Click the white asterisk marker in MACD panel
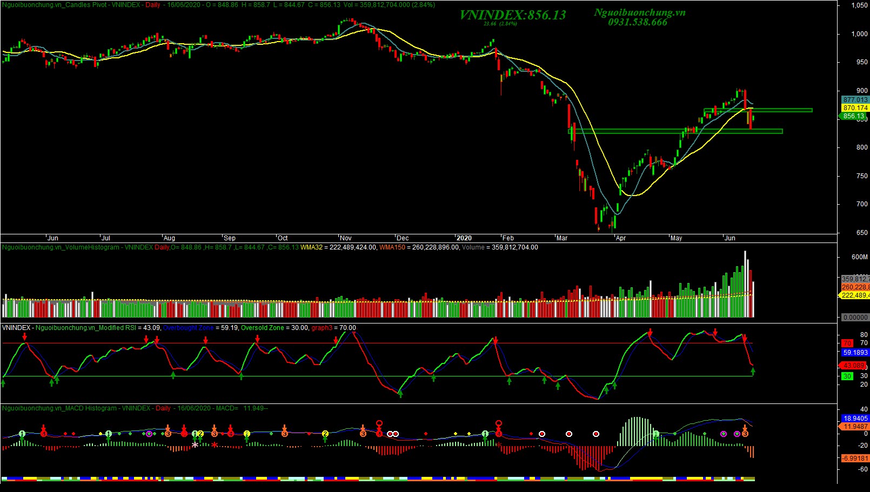870x492 pixels. click(195, 445)
